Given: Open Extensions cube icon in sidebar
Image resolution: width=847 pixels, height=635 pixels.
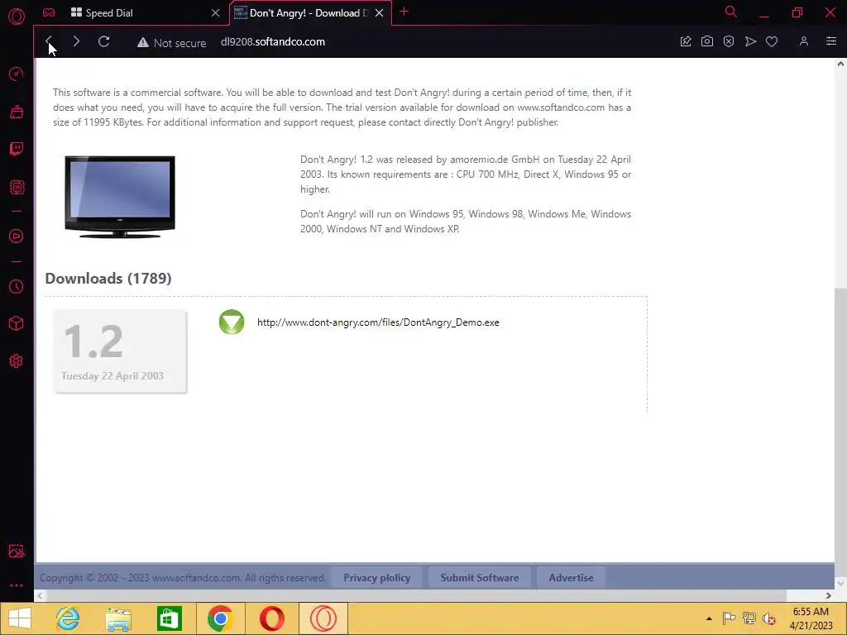Looking at the screenshot, I should (17, 323).
